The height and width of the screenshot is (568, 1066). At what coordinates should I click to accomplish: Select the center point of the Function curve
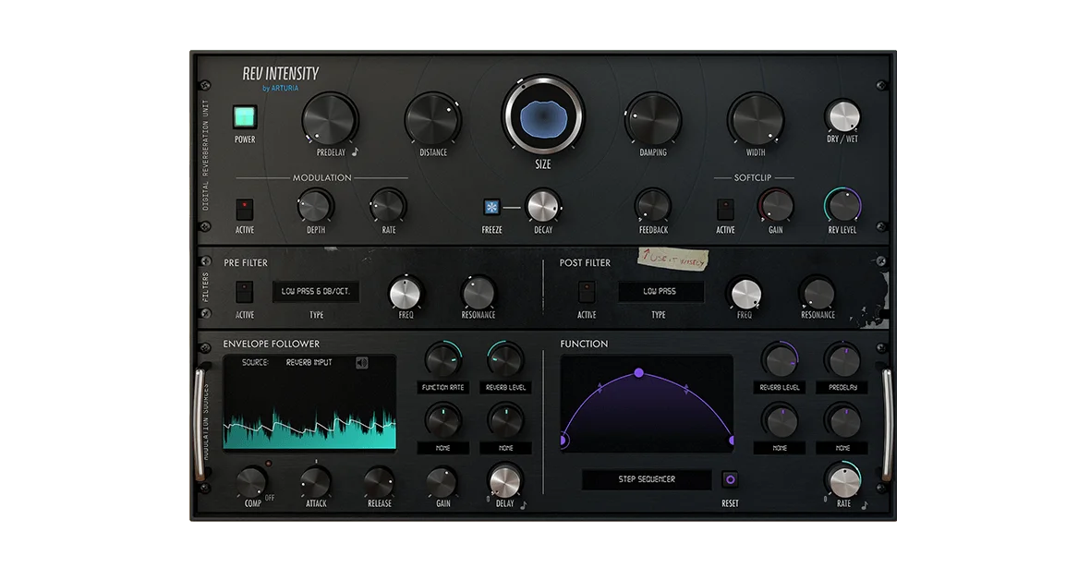[640, 372]
